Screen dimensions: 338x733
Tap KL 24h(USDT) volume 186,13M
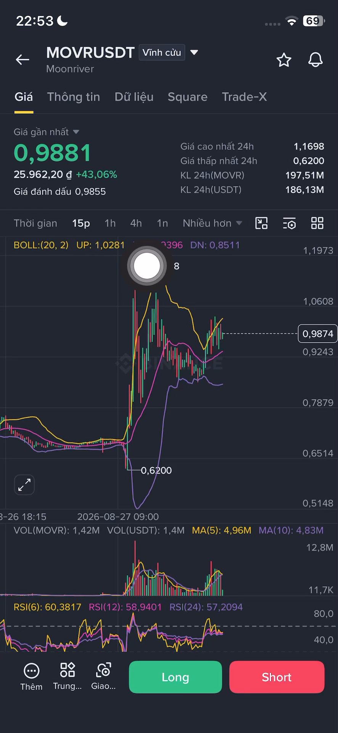[305, 190]
